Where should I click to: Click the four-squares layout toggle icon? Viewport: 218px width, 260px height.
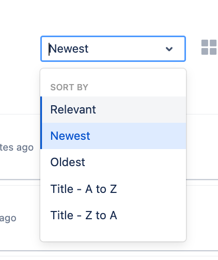[209, 47]
